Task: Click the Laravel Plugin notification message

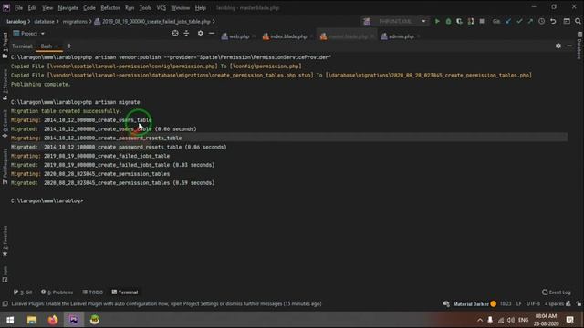Action: click(x=166, y=303)
